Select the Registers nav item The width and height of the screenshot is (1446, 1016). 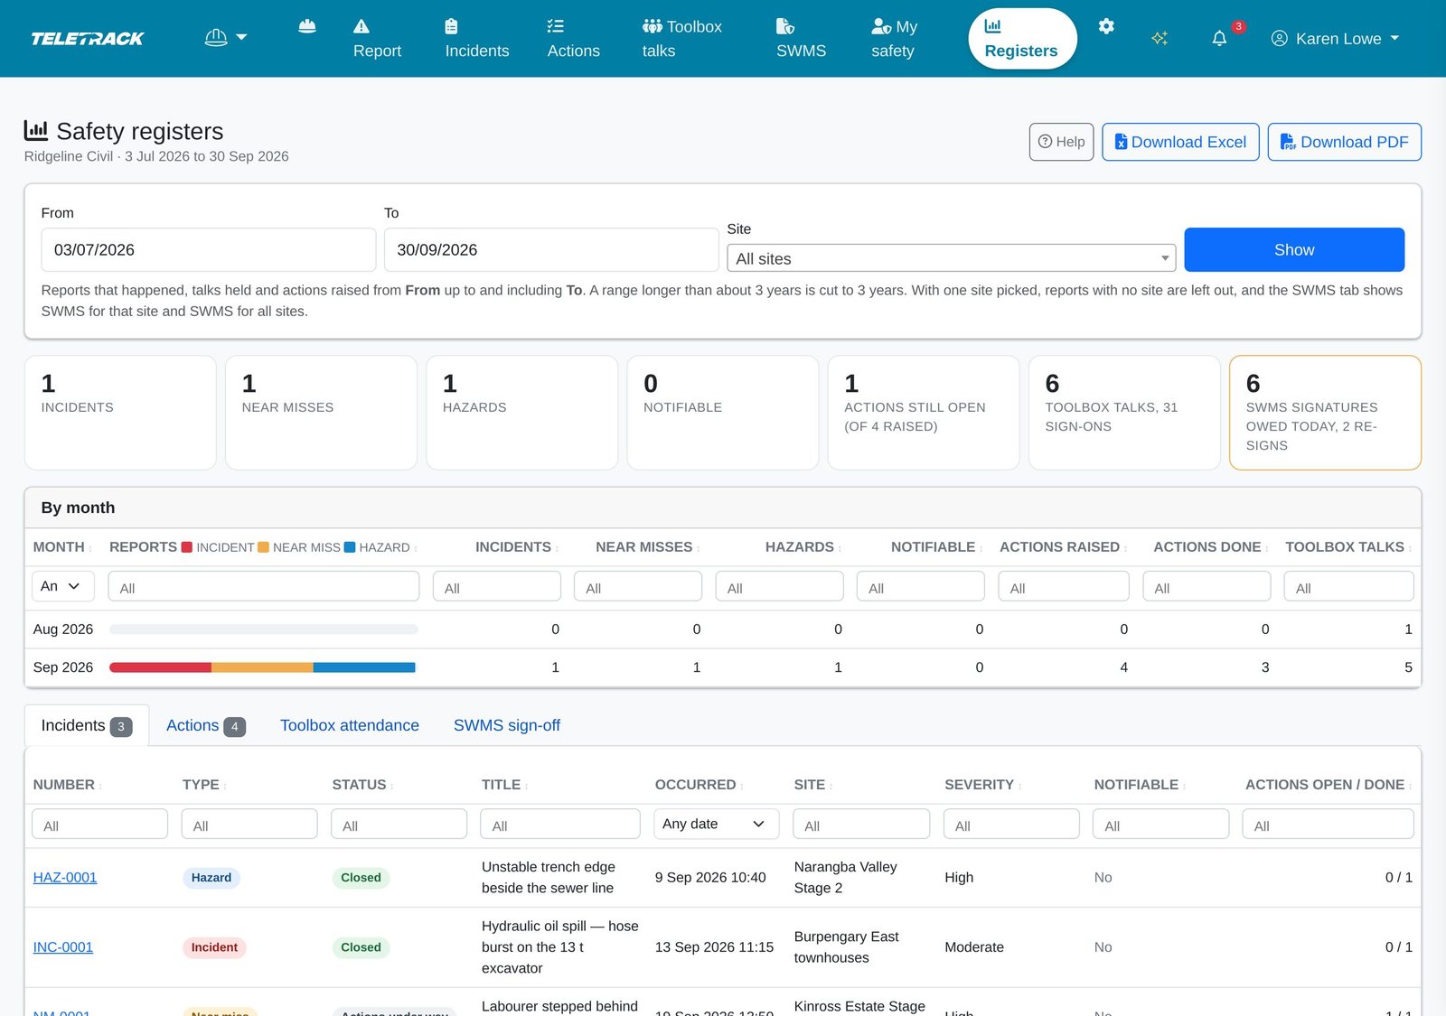pos(1022,39)
